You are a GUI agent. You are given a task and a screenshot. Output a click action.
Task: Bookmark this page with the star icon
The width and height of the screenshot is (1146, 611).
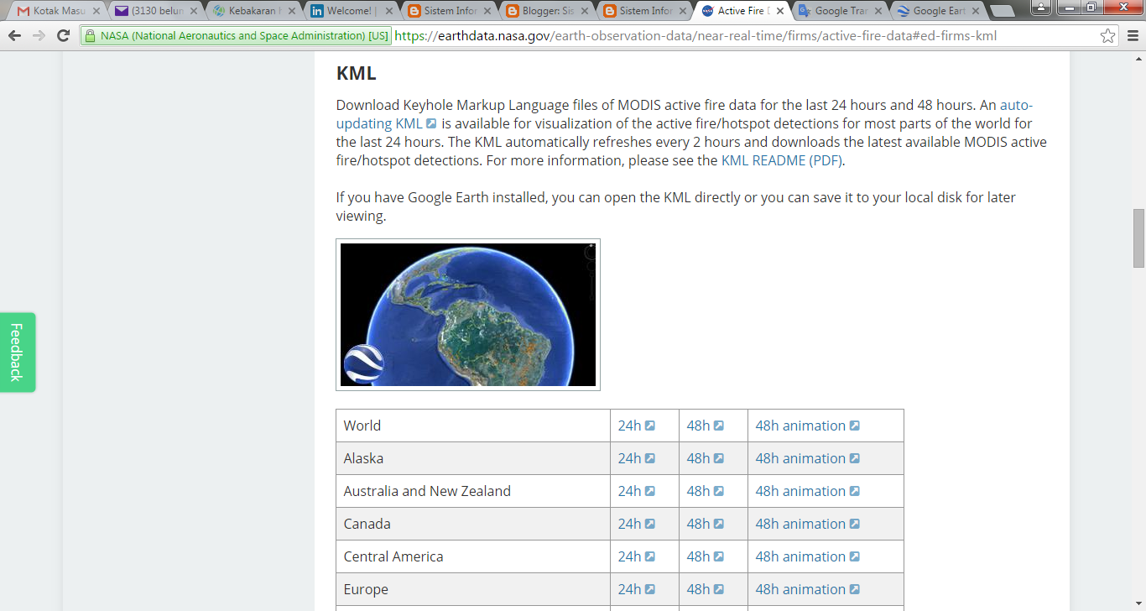tap(1108, 36)
